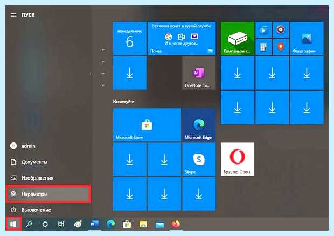334x236 pixels.
Task: Click the download tile directly below Microsoft Store label
Action: click(130, 160)
